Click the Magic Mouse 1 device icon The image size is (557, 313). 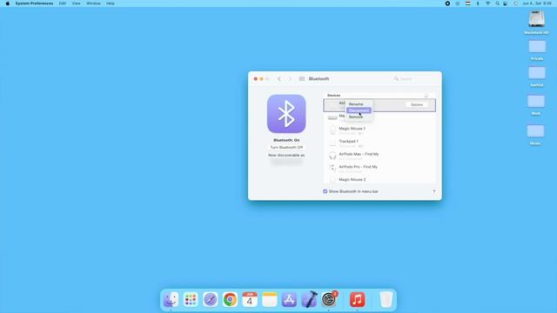point(332,130)
